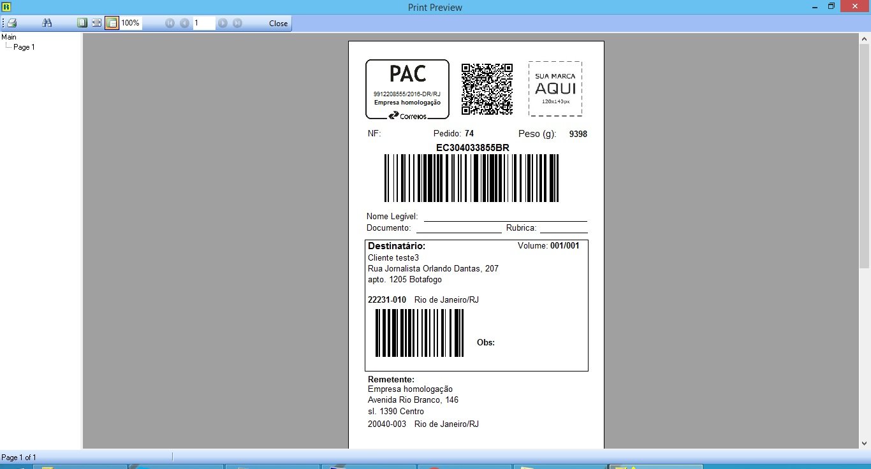Viewport: 871px width, 469px height.
Task: Click the 'Remetente:' heading
Action: point(391,379)
